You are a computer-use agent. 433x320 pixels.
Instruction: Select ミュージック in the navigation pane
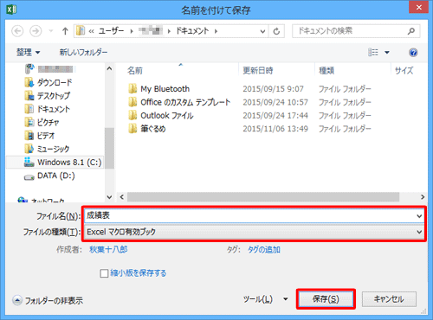[53, 149]
